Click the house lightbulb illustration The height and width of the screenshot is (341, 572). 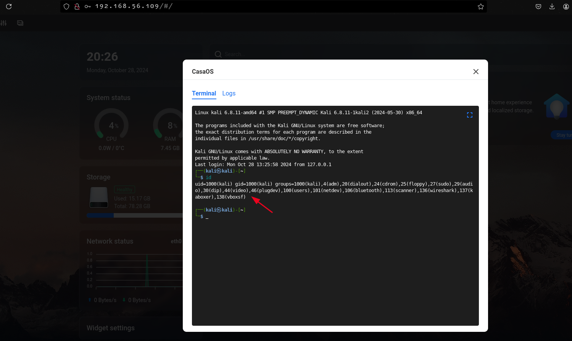[x=556, y=107]
